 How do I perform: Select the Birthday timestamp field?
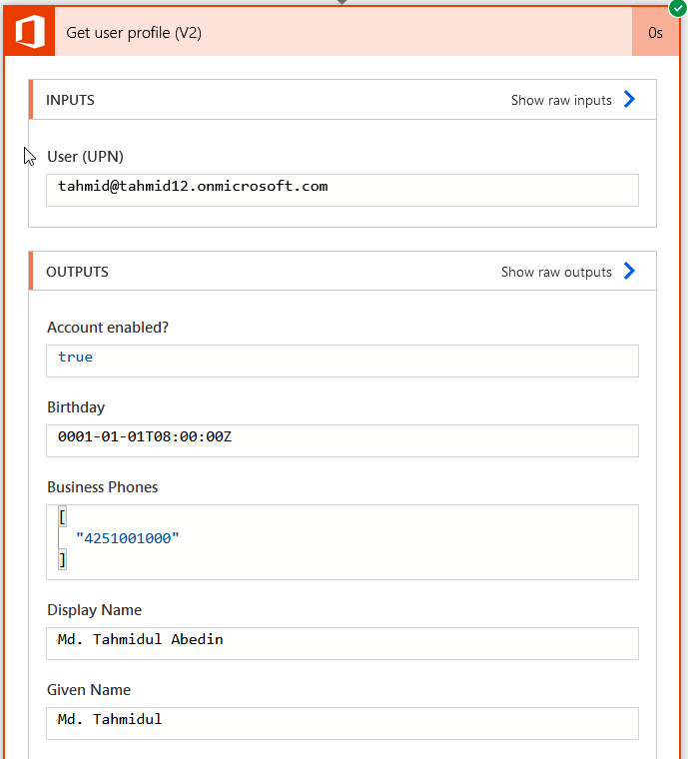click(x=343, y=441)
